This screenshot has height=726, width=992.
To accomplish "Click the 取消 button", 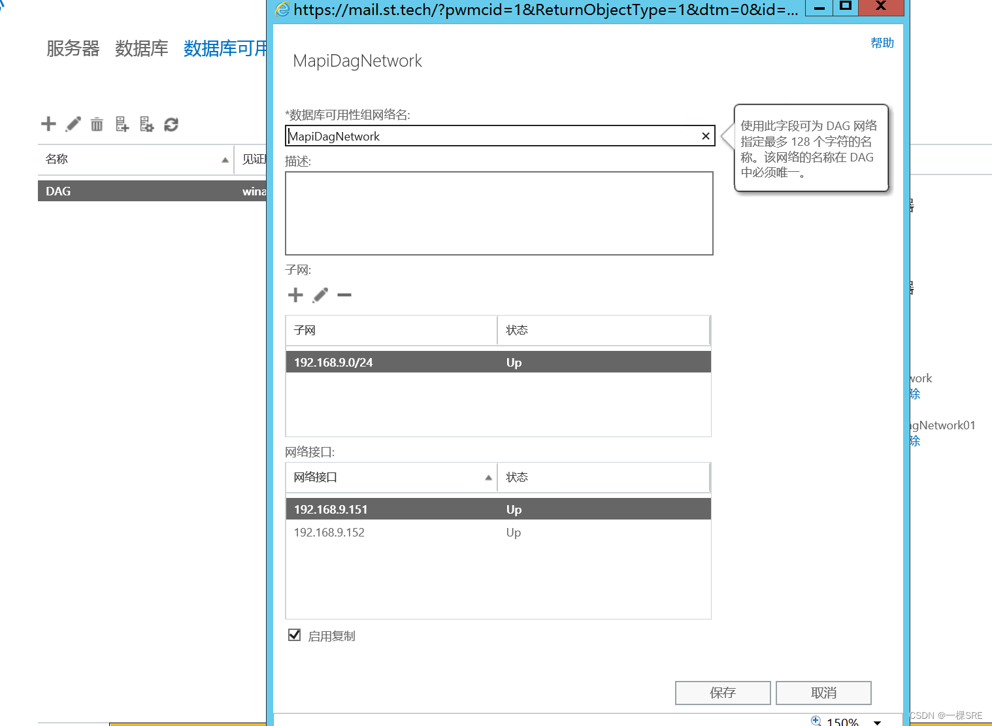I will click(823, 693).
